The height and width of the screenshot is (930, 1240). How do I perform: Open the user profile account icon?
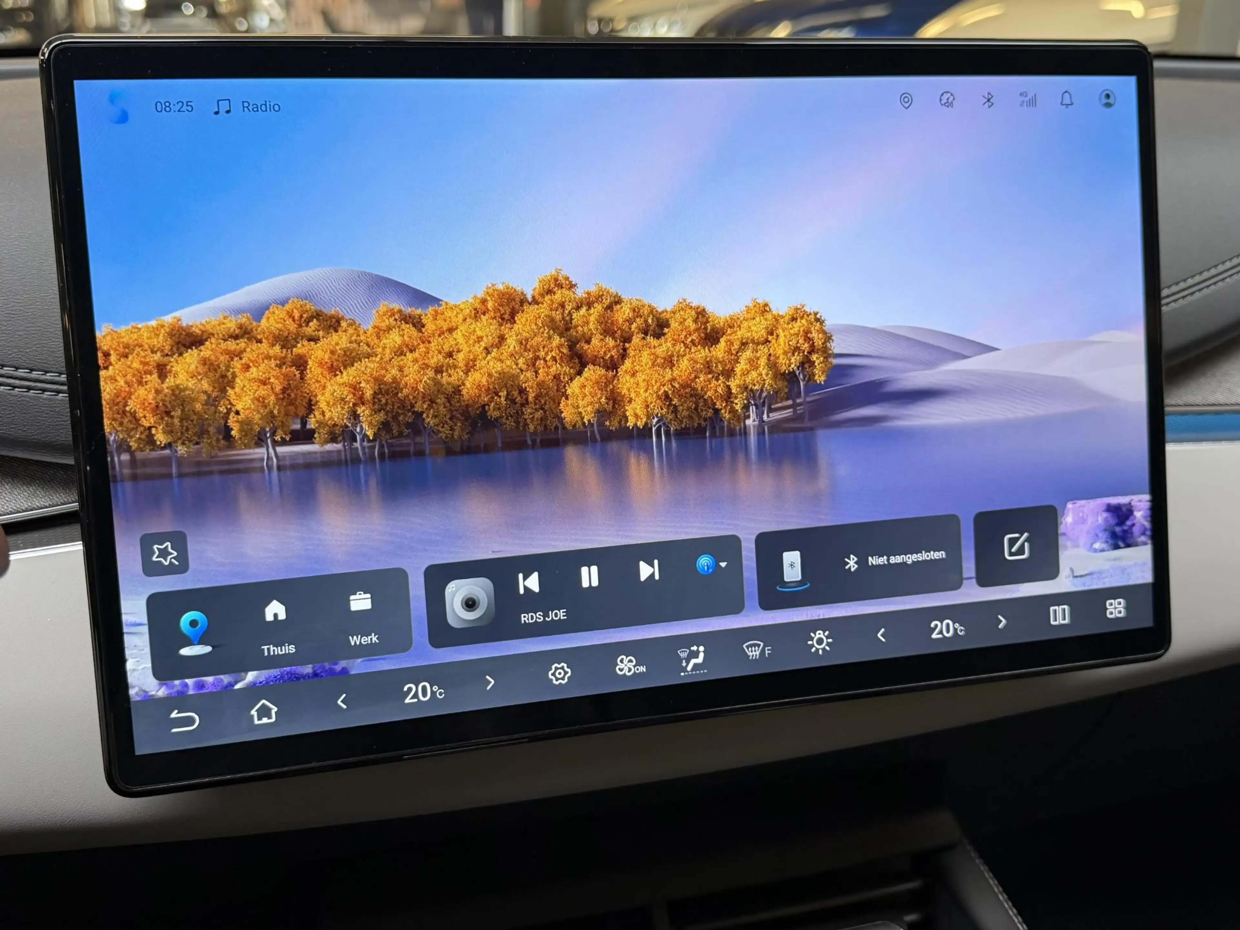[1107, 99]
